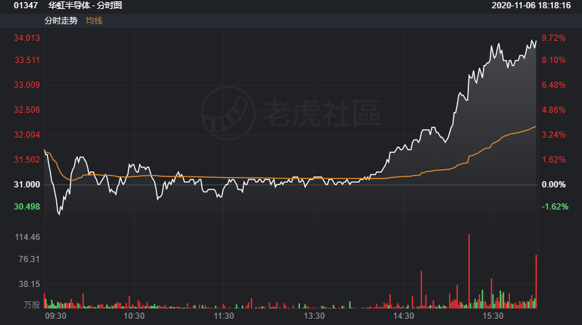
Task: Click the volume label 38.15
Action: [x=29, y=284]
